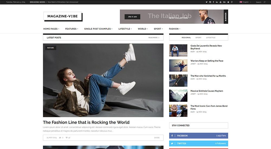Select the Lifestyle sidebar tab
271x149 pixels.
[211, 38]
